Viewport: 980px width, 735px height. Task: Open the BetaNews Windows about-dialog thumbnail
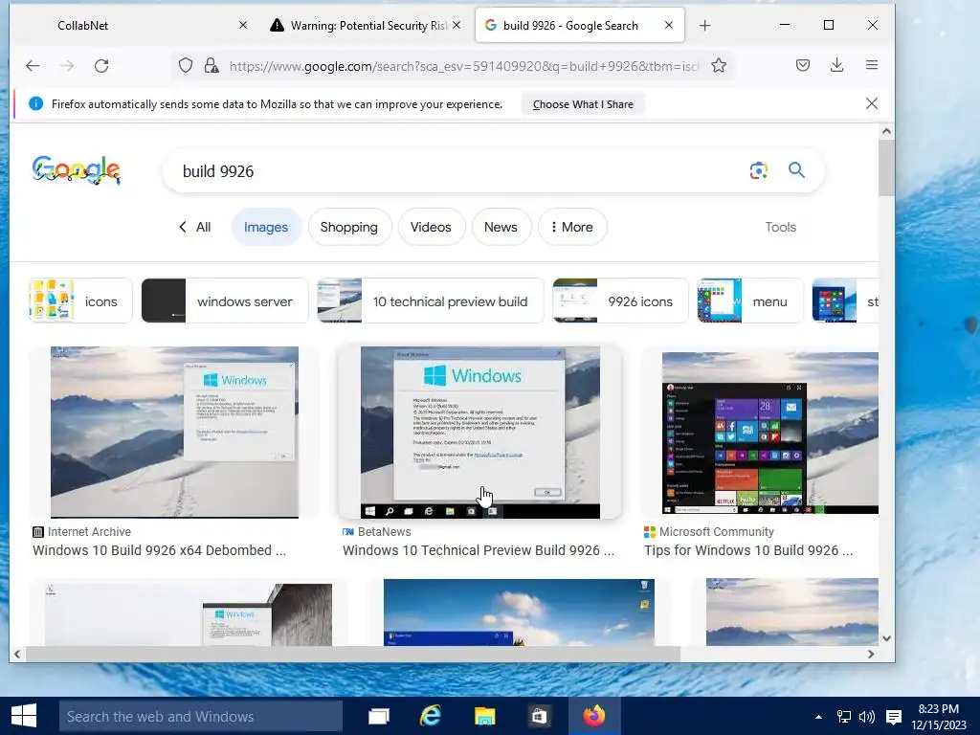point(480,432)
